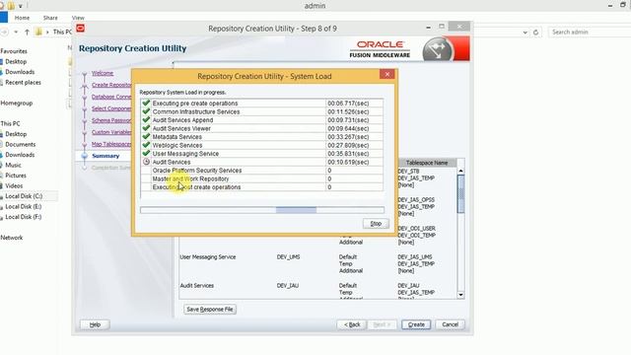631x355 pixels.
Task: Open Videos under This PC
Action: point(14,186)
